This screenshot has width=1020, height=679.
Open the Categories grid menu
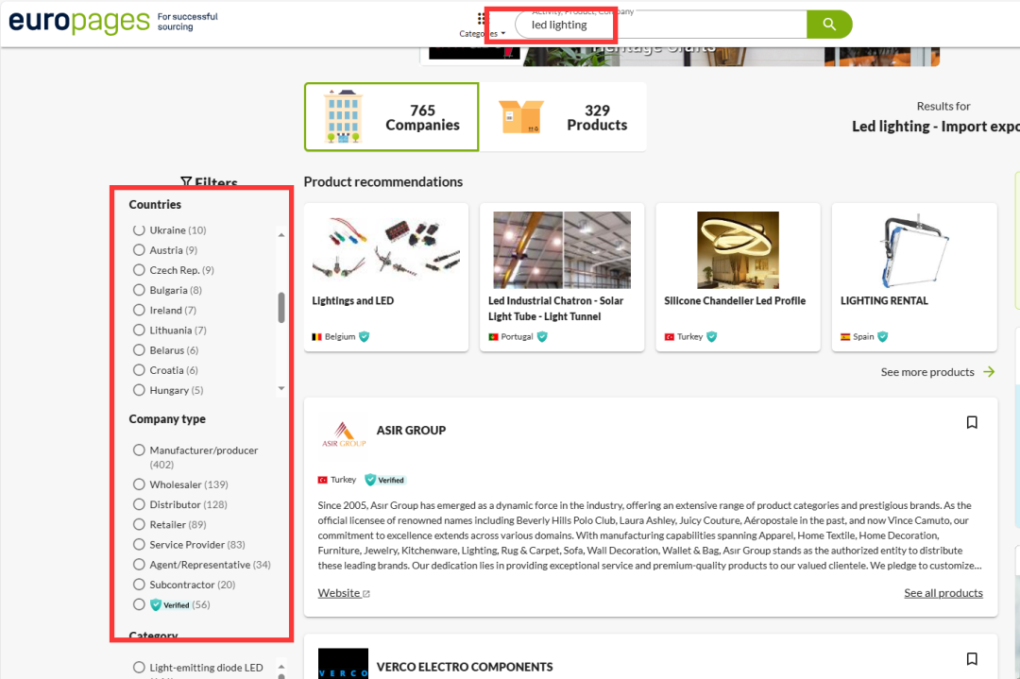point(482,25)
